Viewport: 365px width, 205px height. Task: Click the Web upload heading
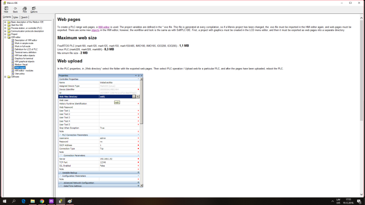pos(70,61)
